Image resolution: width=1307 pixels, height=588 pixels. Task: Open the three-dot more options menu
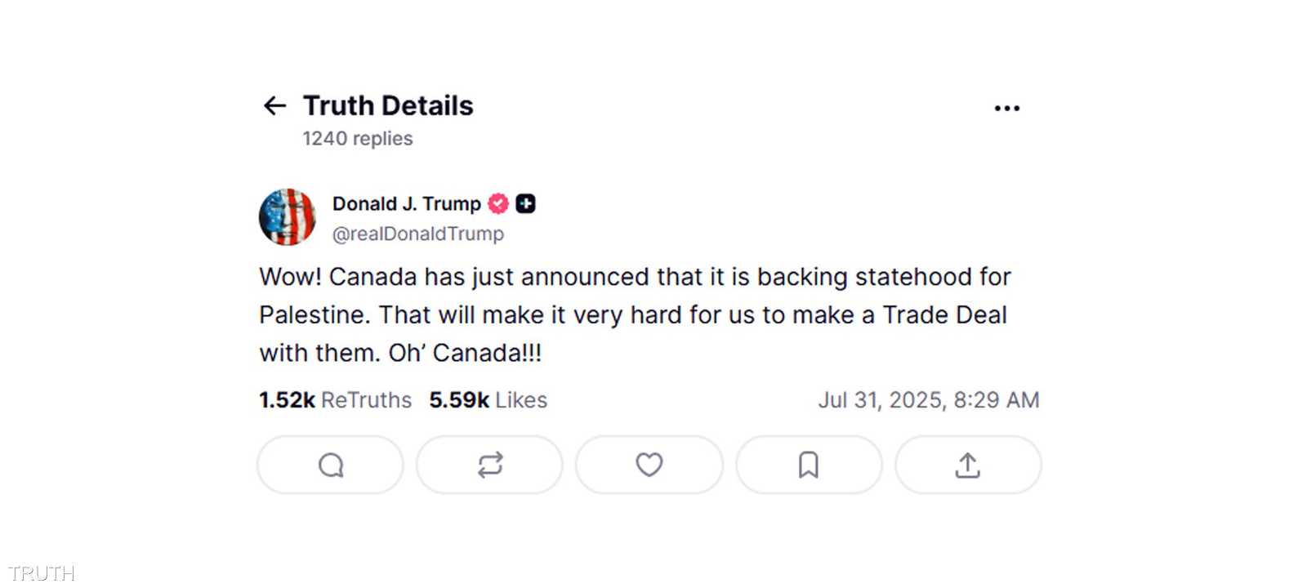[x=1006, y=108]
